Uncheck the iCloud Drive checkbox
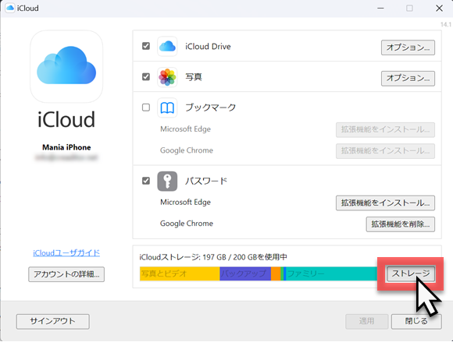453x342 pixels. (x=146, y=46)
